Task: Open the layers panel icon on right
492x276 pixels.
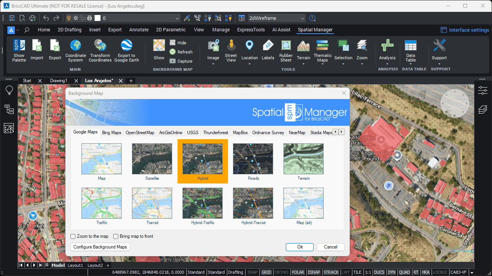Action: [x=483, y=110]
